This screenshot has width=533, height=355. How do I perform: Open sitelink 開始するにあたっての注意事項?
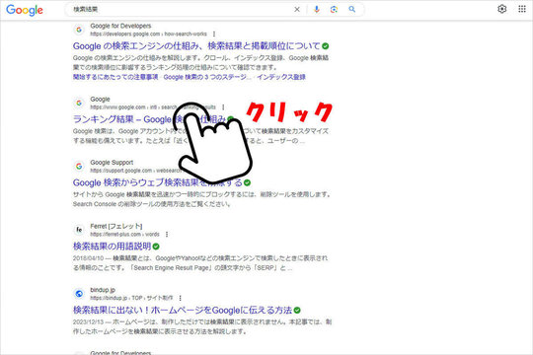point(115,77)
